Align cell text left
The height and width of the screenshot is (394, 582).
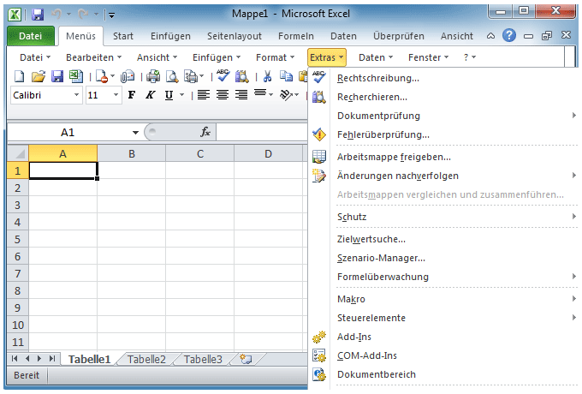[x=204, y=95]
